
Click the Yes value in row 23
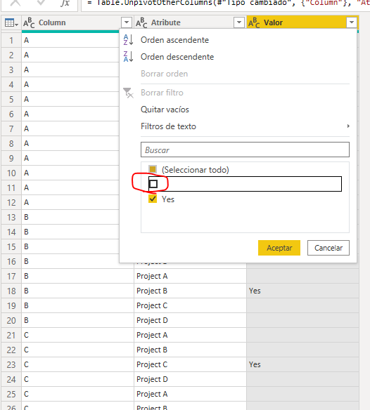[255, 364]
